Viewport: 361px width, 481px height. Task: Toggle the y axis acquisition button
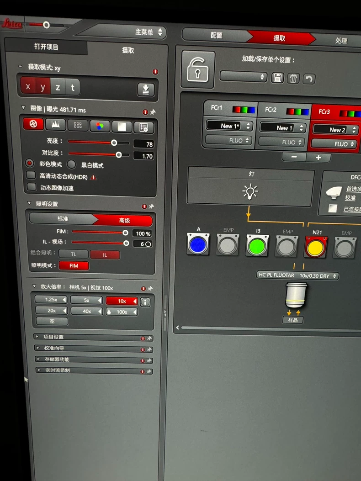click(x=43, y=86)
